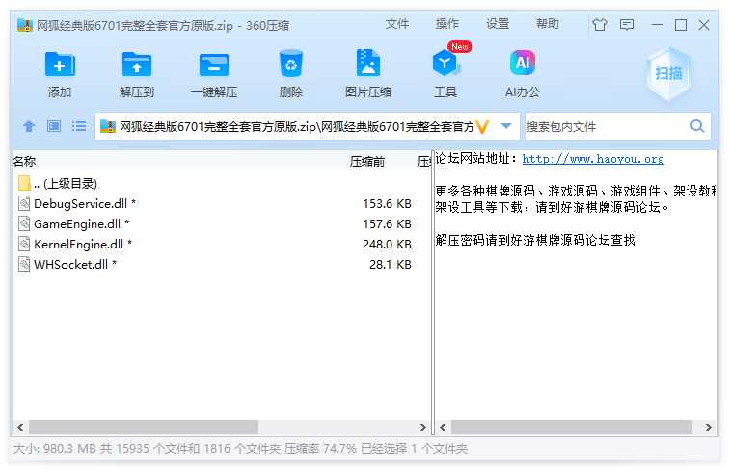This screenshot has height=470, width=729.
Task: Open the 图片压缩 image compression tool
Action: (367, 63)
